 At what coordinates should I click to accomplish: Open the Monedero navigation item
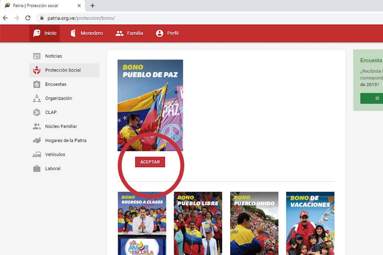(x=87, y=33)
